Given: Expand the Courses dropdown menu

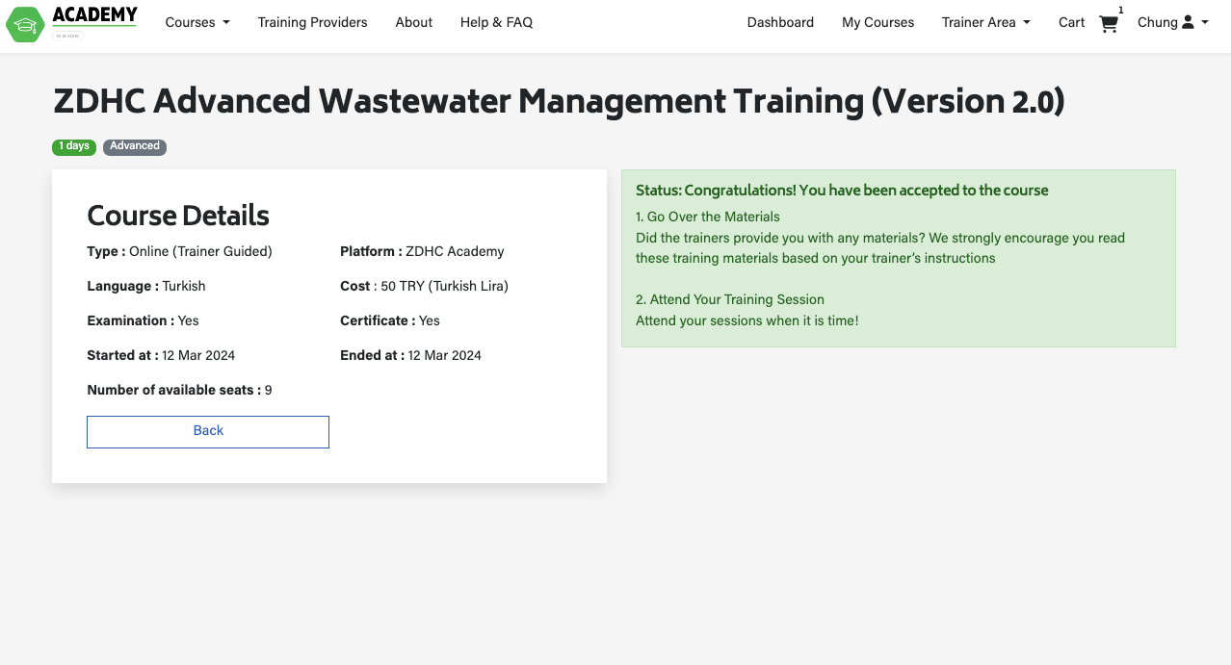Looking at the screenshot, I should pos(197,22).
